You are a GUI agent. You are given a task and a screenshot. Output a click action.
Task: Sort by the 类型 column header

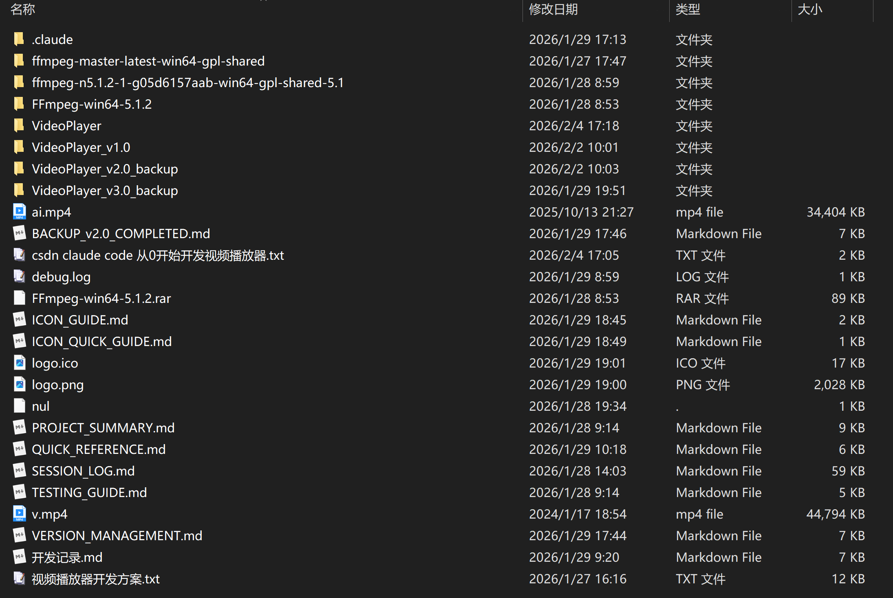[x=688, y=9]
